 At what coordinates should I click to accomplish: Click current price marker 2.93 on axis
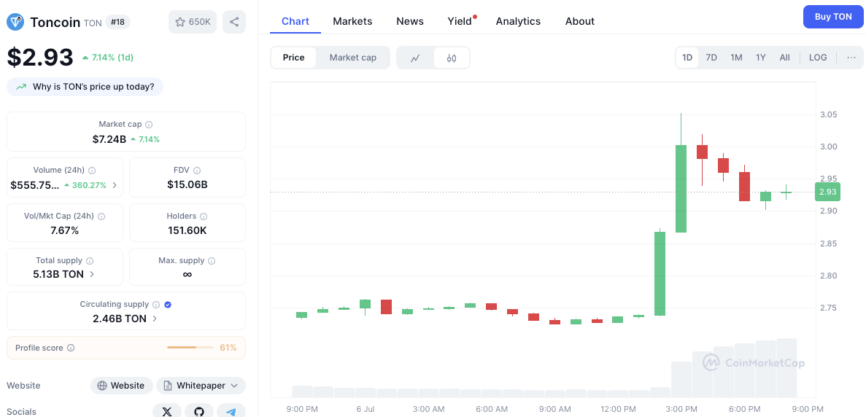tap(827, 192)
